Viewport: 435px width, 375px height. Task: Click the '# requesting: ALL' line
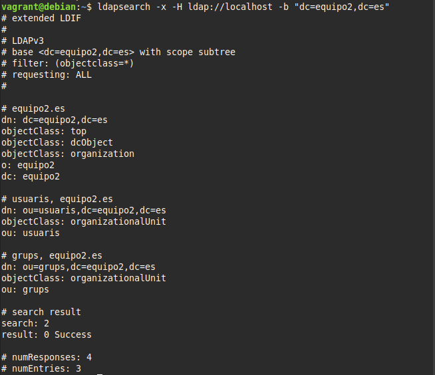tap(47, 74)
